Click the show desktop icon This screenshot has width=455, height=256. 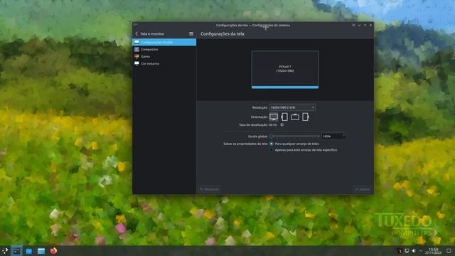(449, 251)
